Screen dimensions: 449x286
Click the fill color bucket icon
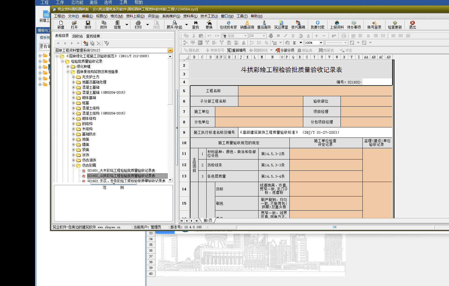(301, 36)
